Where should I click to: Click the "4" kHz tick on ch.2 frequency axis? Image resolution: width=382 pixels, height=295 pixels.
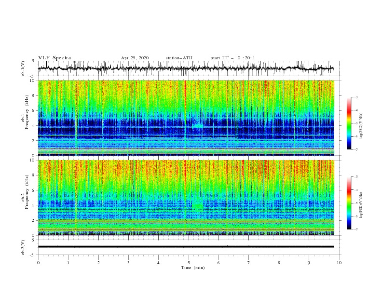[34, 205]
